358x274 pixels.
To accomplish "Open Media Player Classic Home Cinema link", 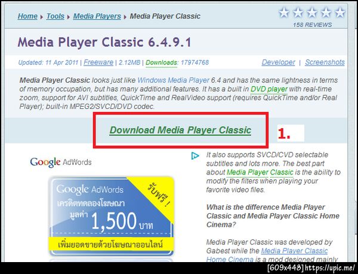I will click(x=267, y=255).
